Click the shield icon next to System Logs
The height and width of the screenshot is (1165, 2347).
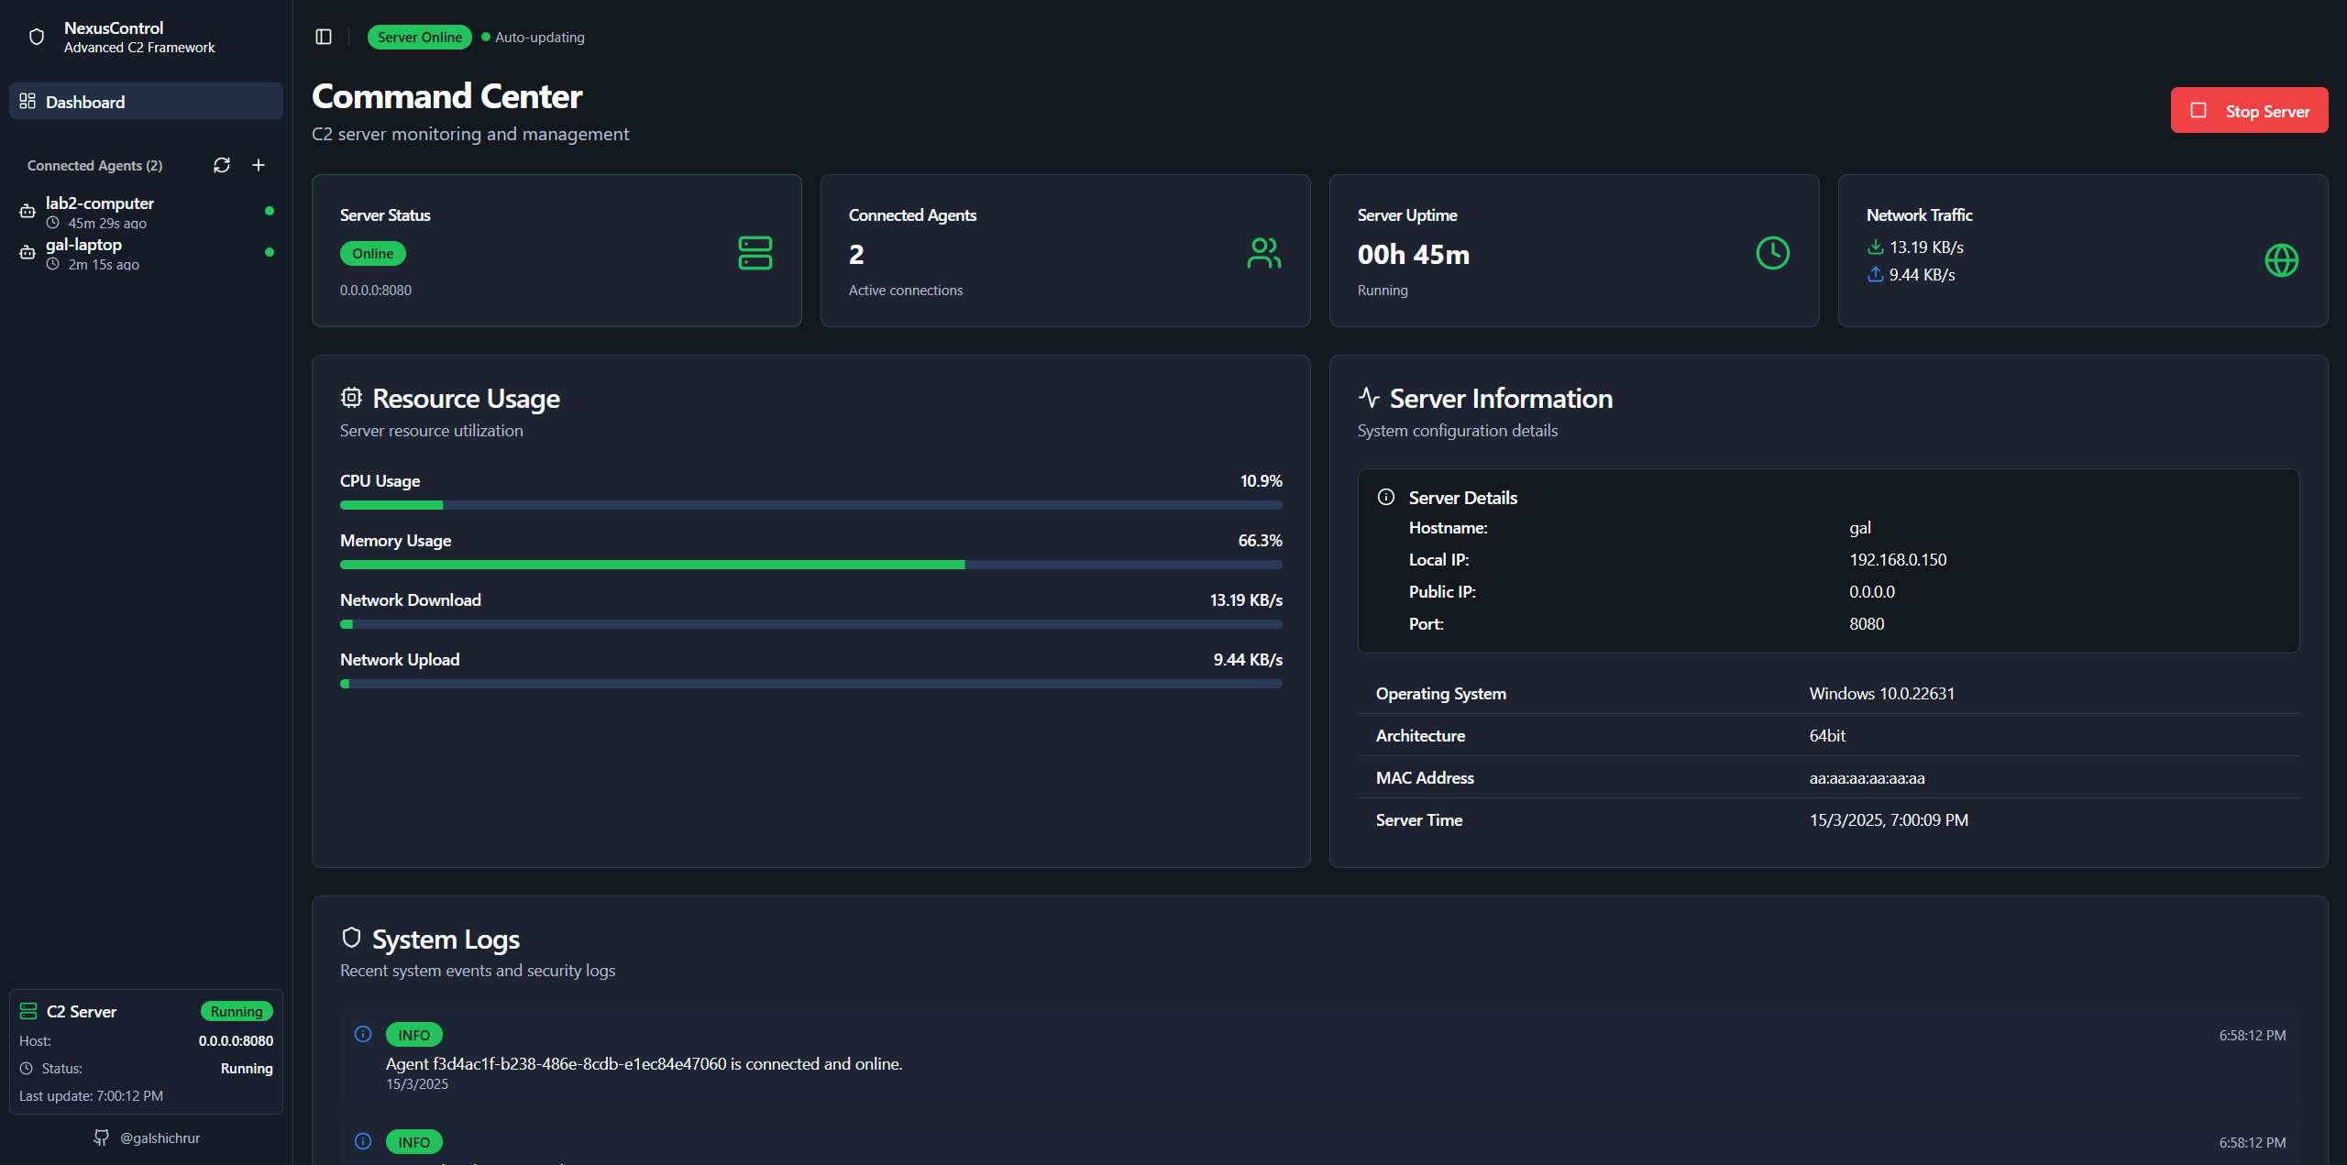[x=351, y=938]
